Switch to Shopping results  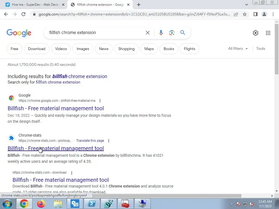(x=126, y=49)
